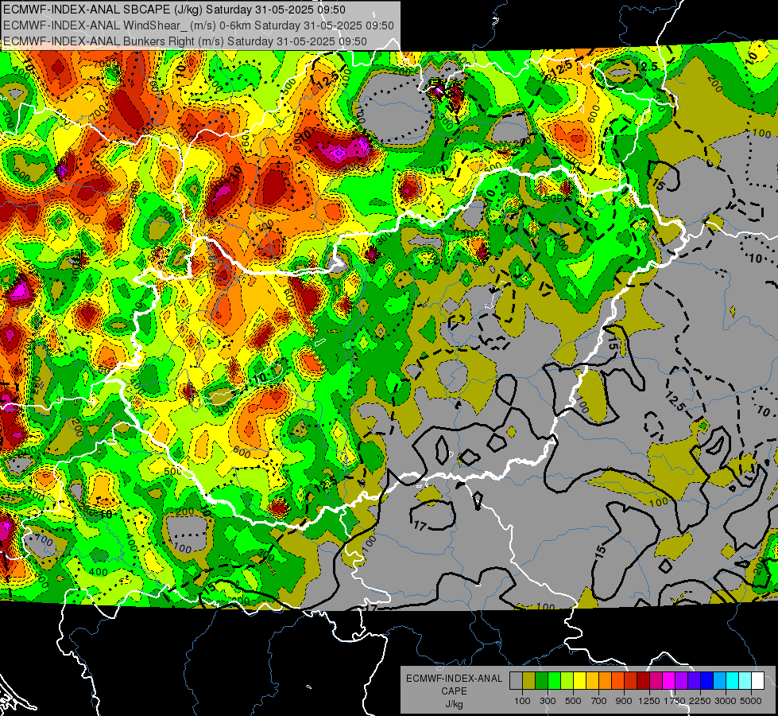Click the 1250 value in legend scale
Screen dimensions: 778x716
coord(649,701)
